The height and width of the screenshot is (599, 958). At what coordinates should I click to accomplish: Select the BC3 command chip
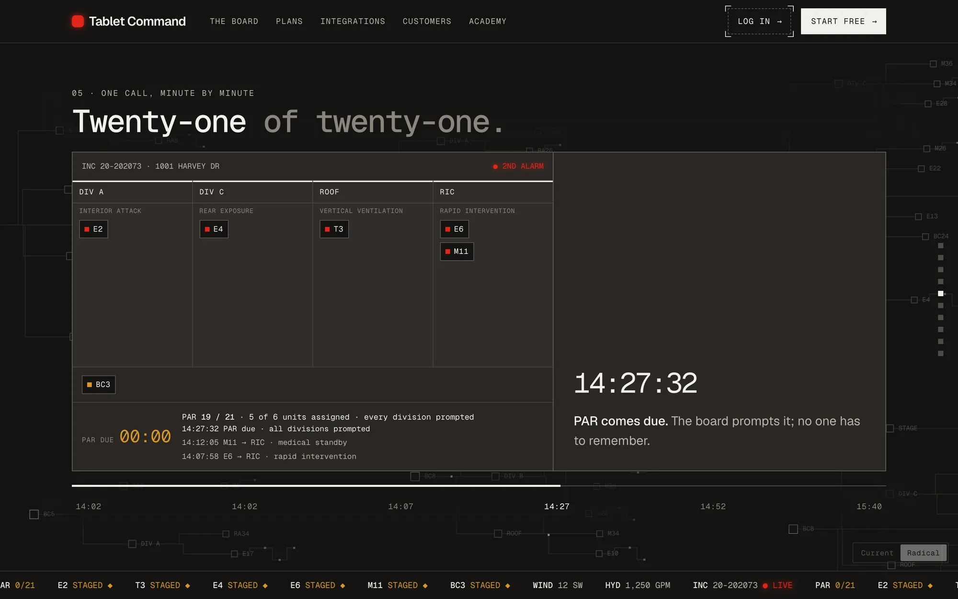click(x=99, y=385)
